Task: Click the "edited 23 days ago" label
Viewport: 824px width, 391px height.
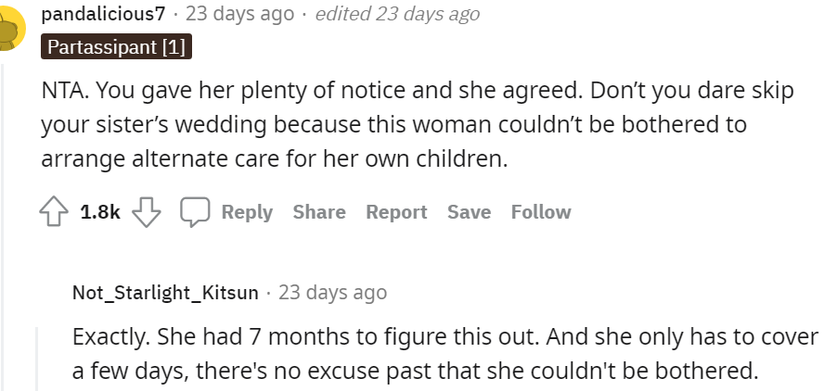Action: pos(398,14)
